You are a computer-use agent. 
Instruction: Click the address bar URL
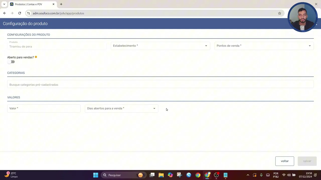(58, 13)
